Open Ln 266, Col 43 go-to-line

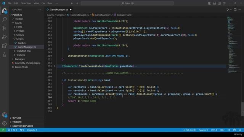(189, 130)
